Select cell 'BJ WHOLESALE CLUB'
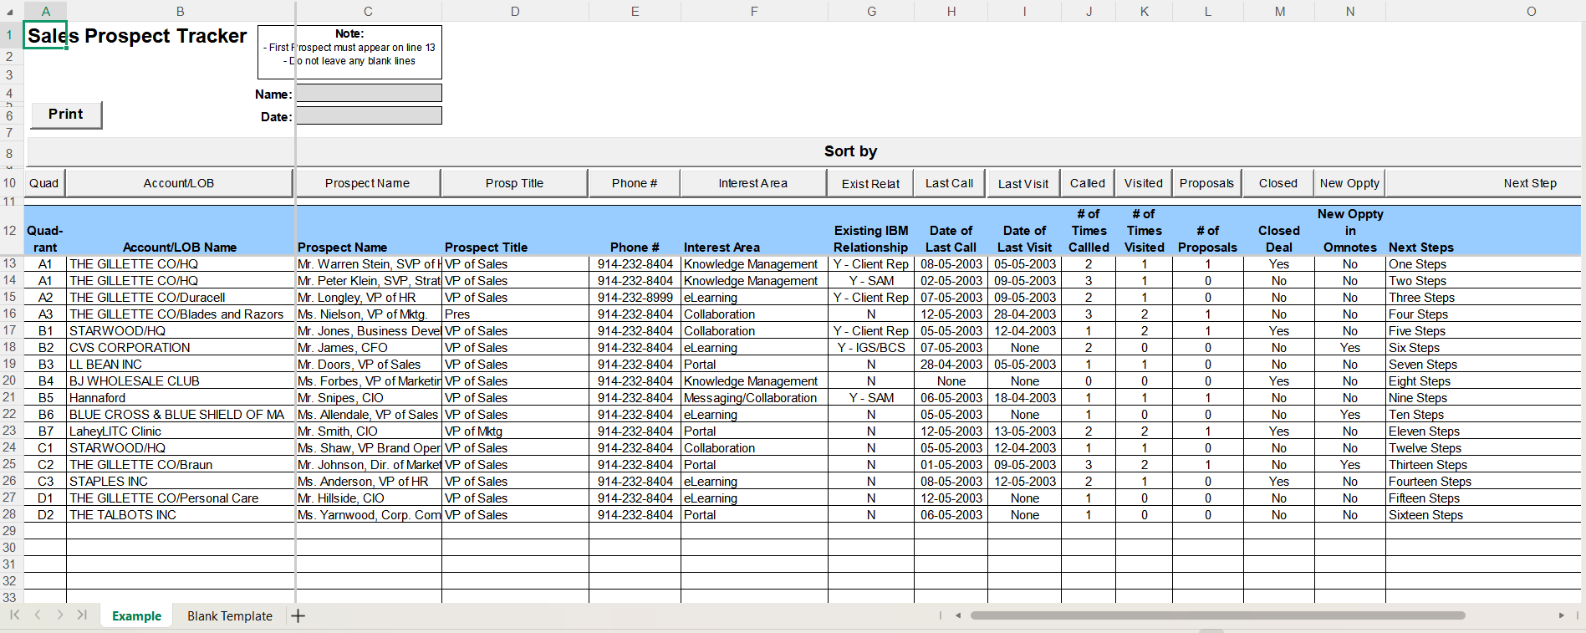Image resolution: width=1586 pixels, height=633 pixels. pos(181,381)
